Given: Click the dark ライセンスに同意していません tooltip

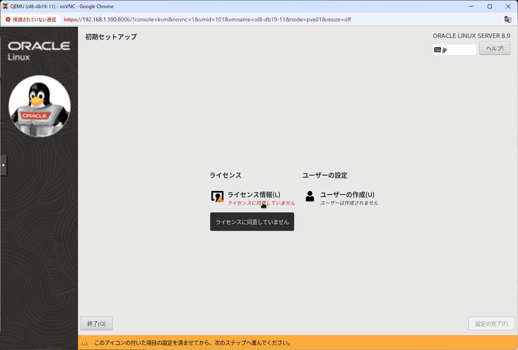Looking at the screenshot, I should tap(252, 222).
